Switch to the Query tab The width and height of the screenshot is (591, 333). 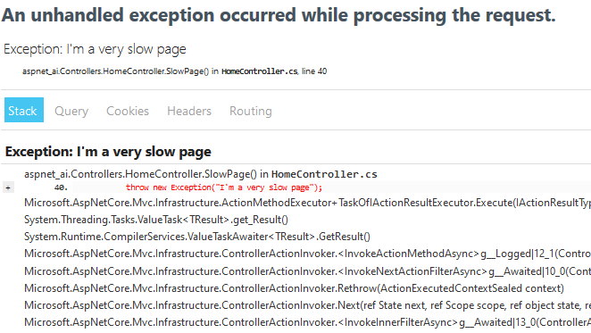tap(71, 111)
